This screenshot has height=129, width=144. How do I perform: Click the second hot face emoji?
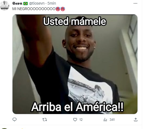coord(63,9)
